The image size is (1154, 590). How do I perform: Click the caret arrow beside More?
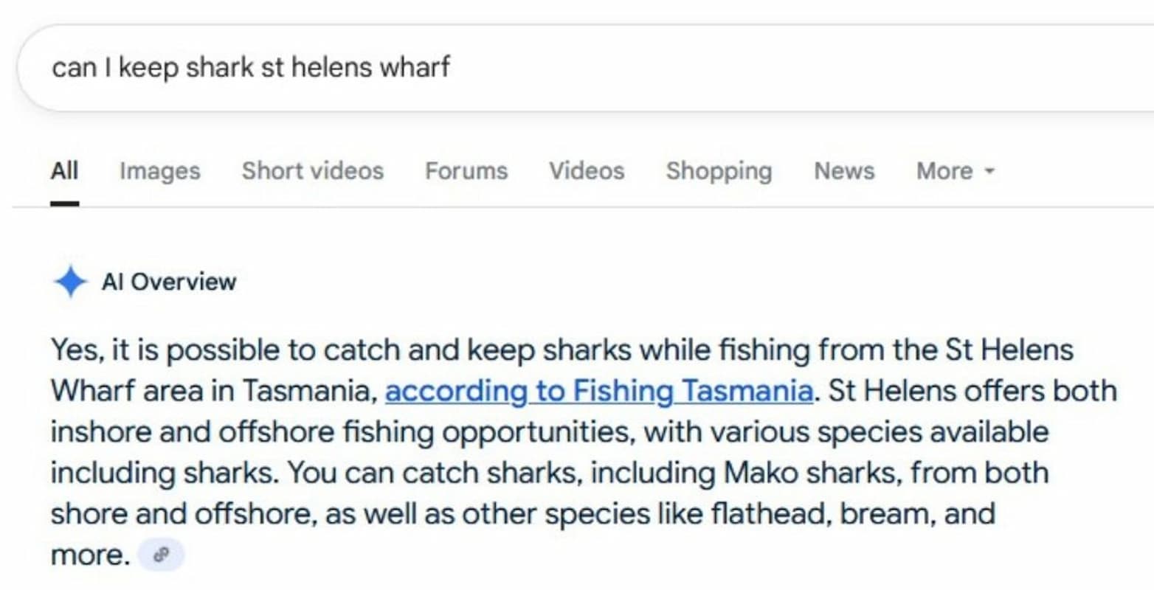coord(989,171)
